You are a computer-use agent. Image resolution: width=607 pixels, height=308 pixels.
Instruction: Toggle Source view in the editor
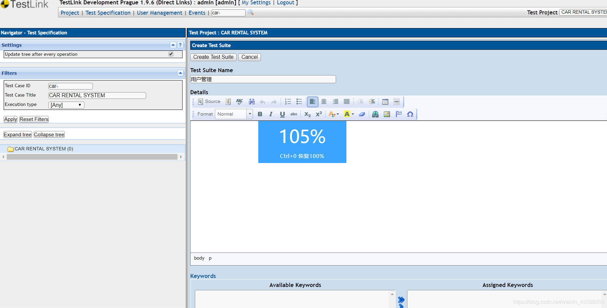point(209,102)
